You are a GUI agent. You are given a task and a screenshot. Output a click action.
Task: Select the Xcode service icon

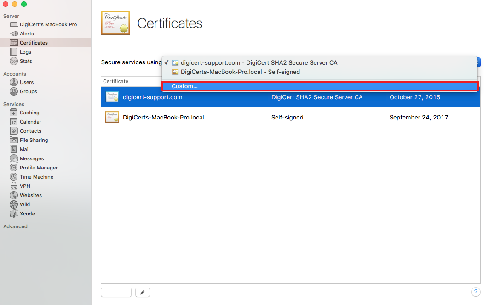tap(14, 214)
